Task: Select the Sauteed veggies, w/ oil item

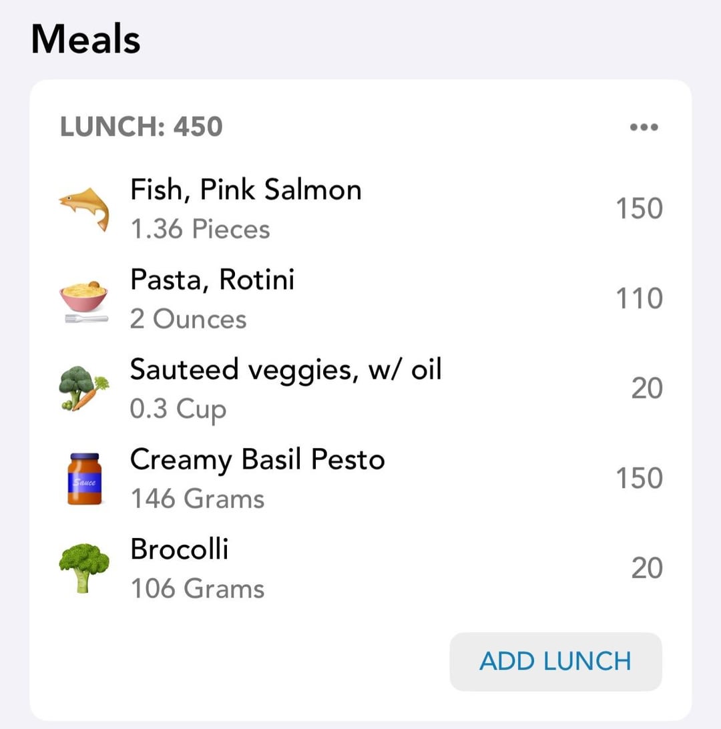Action: [x=360, y=389]
